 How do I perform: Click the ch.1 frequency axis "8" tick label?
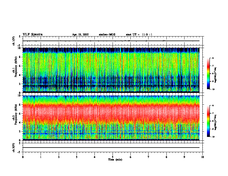click(x=20, y=57)
